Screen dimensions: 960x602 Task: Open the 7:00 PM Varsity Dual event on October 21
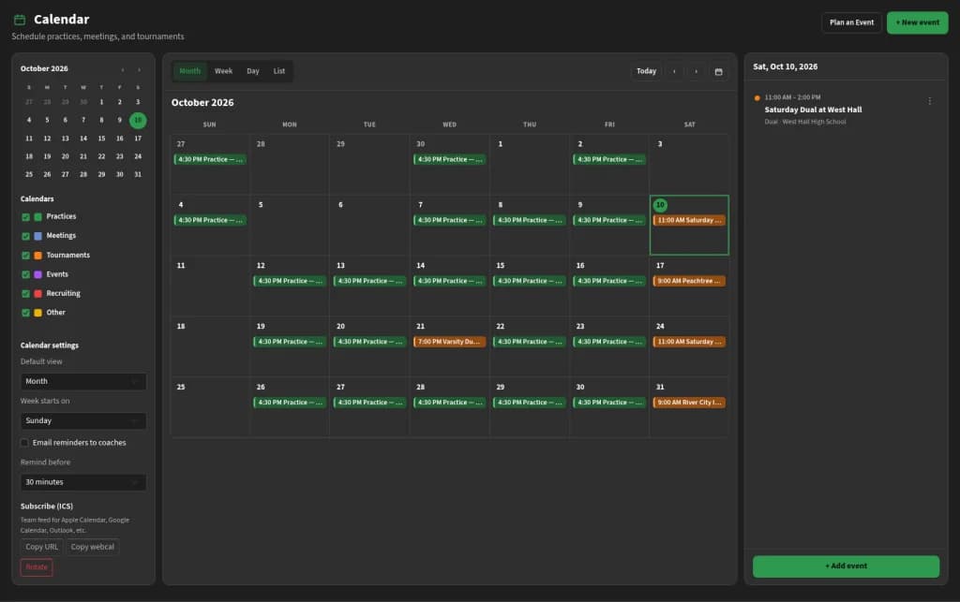pyautogui.click(x=449, y=342)
